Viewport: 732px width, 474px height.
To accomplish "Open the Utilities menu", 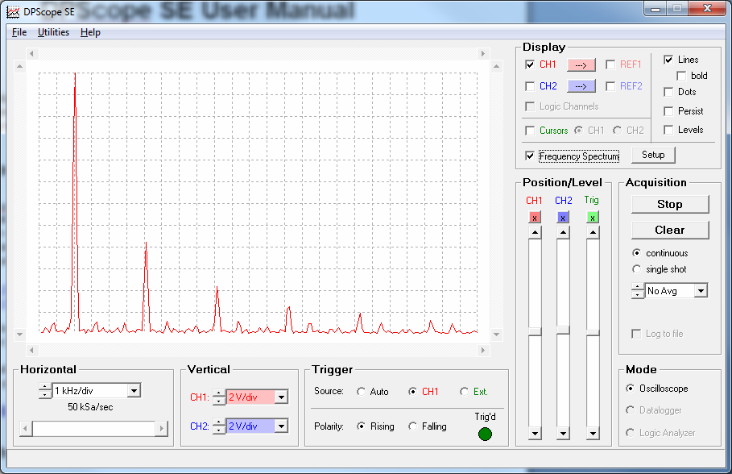I will click(x=53, y=32).
